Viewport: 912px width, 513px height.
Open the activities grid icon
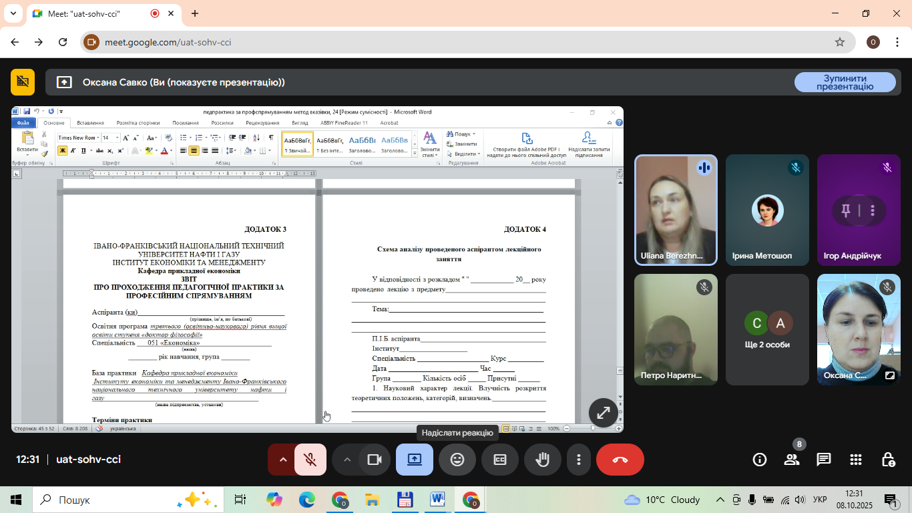pos(856,460)
